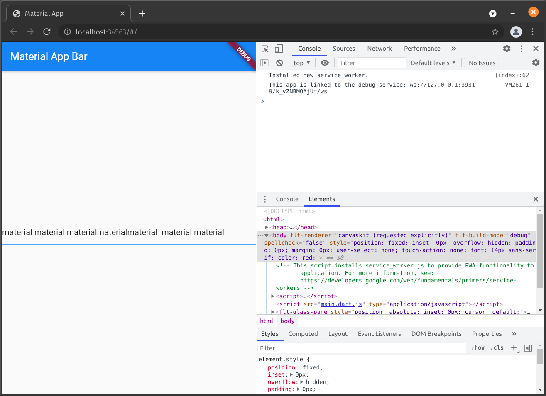This screenshot has height=396, width=546.
Task: Switch to the Network tab
Action: [x=379, y=48]
